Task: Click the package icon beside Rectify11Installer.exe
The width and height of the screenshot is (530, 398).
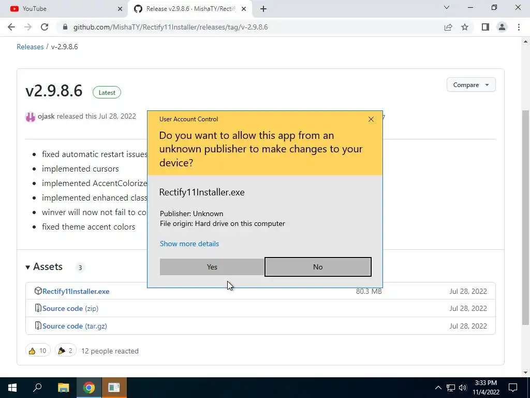Action: pyautogui.click(x=38, y=291)
